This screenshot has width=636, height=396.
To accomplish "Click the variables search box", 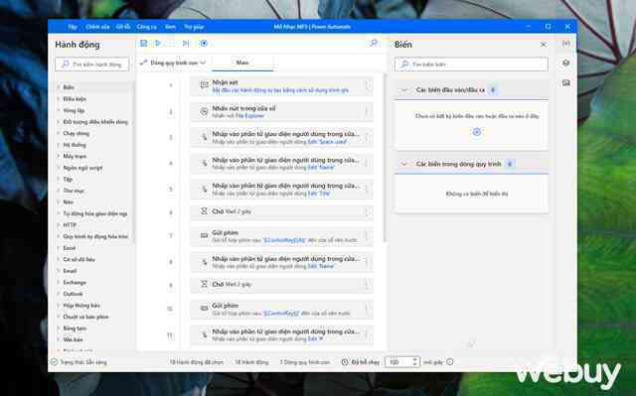I will pyautogui.click(x=471, y=64).
